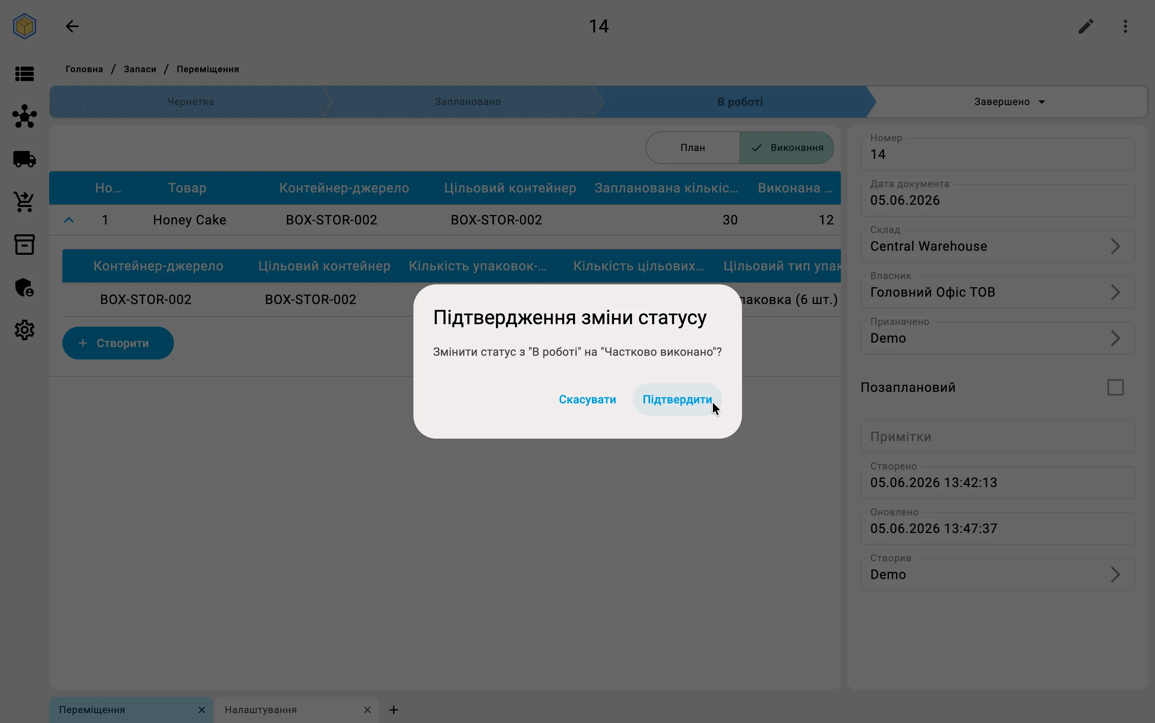This screenshot has height=723, width=1155.
Task: Click the Створити button
Action: coord(118,343)
